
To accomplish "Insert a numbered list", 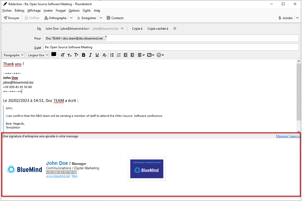I will click(x=119, y=55).
